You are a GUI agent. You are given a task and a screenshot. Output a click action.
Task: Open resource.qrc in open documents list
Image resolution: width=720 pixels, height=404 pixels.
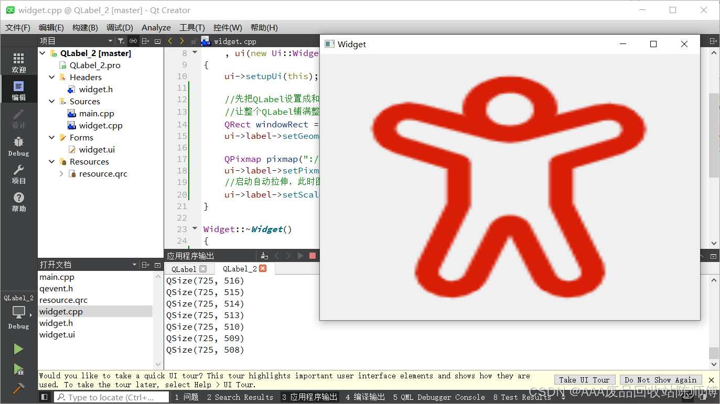click(63, 300)
